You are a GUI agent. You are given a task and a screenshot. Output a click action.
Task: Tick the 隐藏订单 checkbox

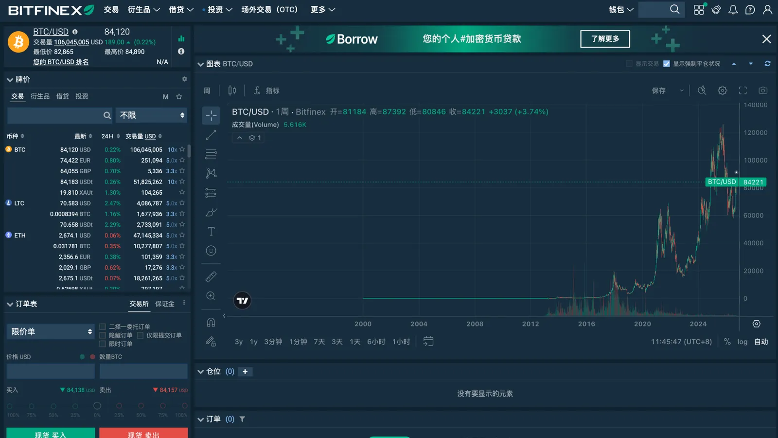tap(103, 335)
